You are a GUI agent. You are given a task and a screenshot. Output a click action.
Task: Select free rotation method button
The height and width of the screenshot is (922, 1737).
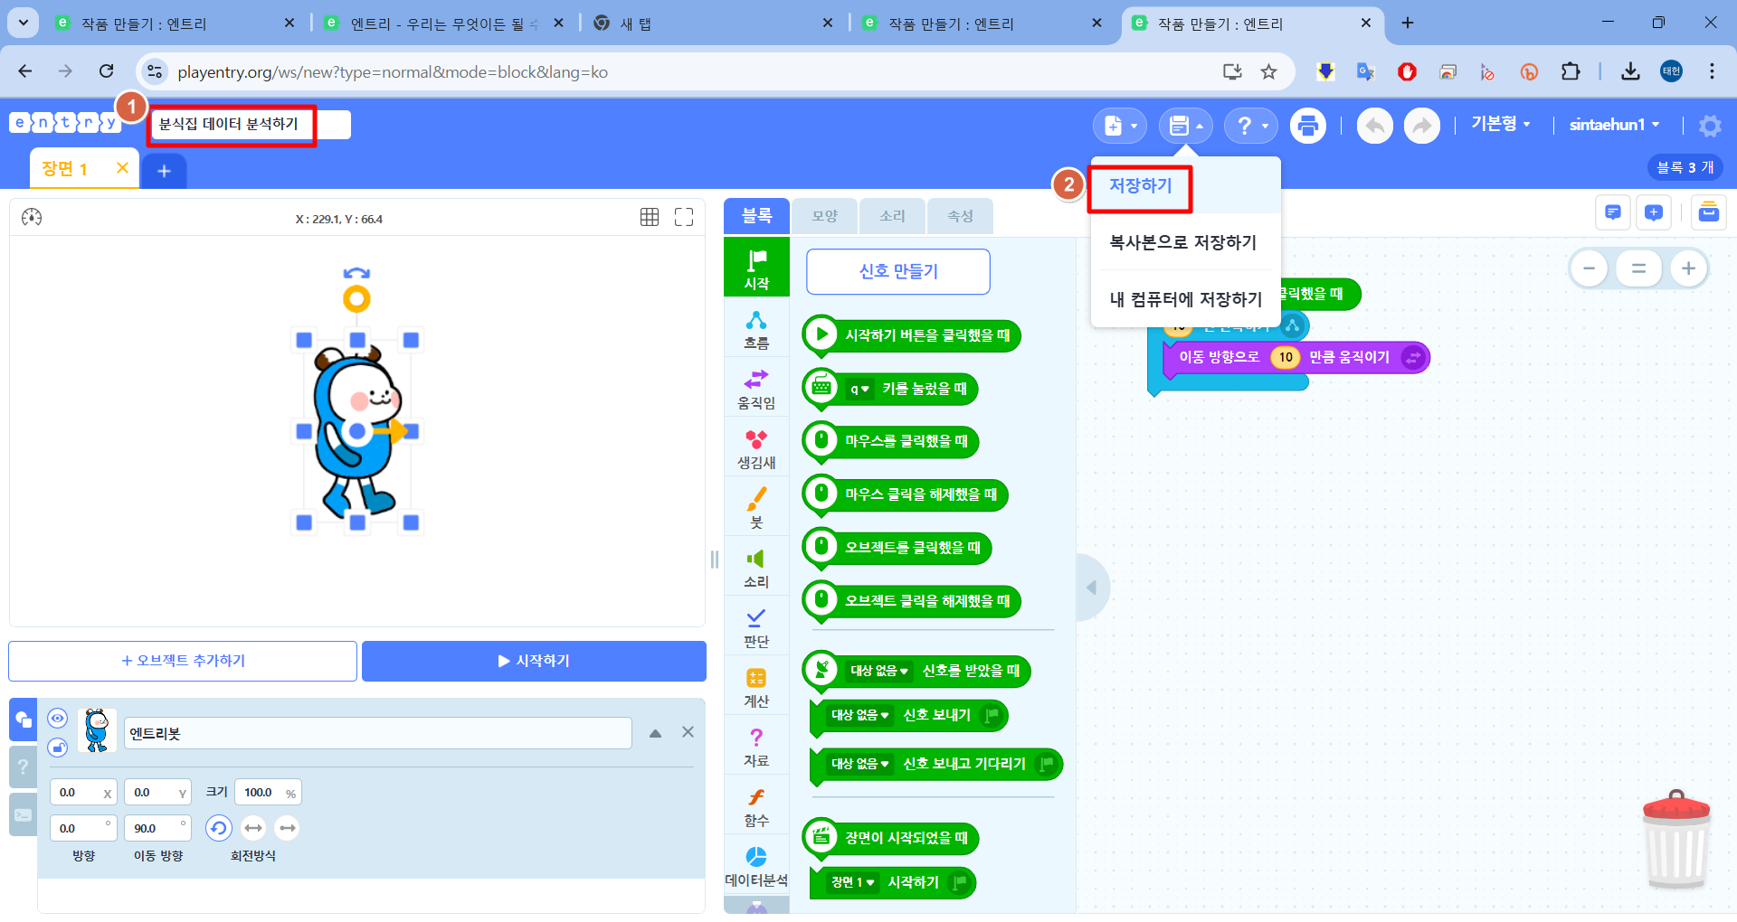pos(219,828)
